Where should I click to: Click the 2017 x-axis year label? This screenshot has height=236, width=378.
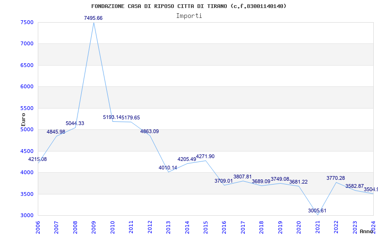(x=243, y=227)
